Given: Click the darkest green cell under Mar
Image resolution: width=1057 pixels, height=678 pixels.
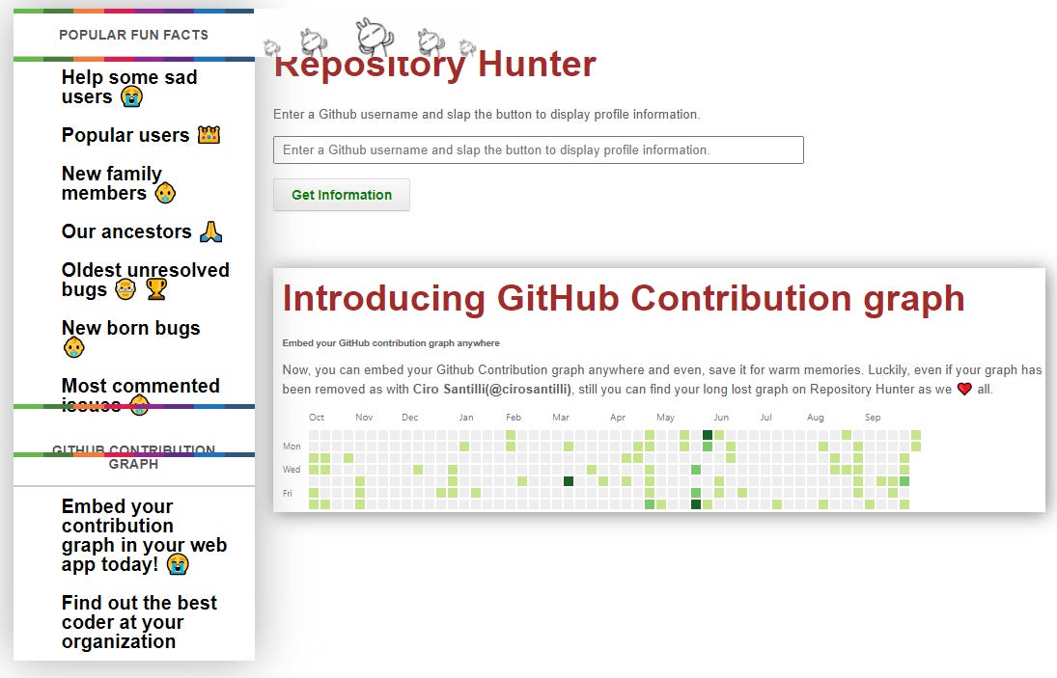Looking at the screenshot, I should (569, 481).
